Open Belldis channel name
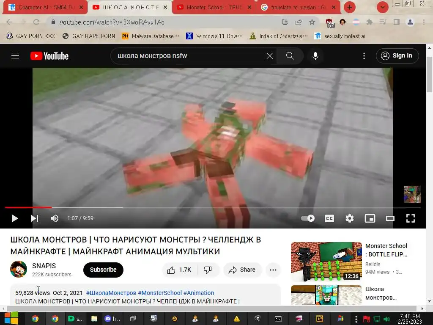 (x=373, y=264)
